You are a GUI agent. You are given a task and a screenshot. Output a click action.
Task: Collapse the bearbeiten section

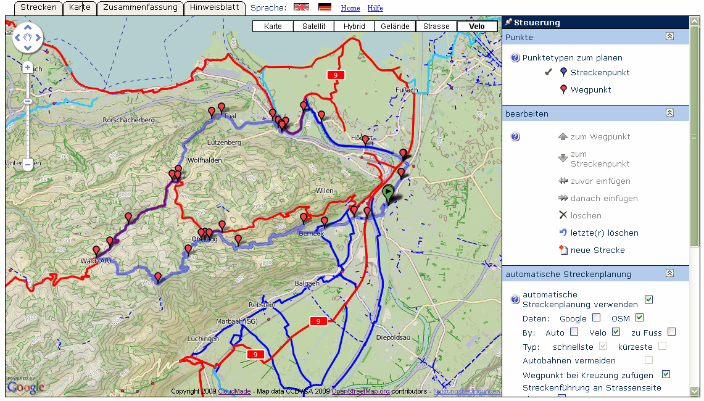669,114
